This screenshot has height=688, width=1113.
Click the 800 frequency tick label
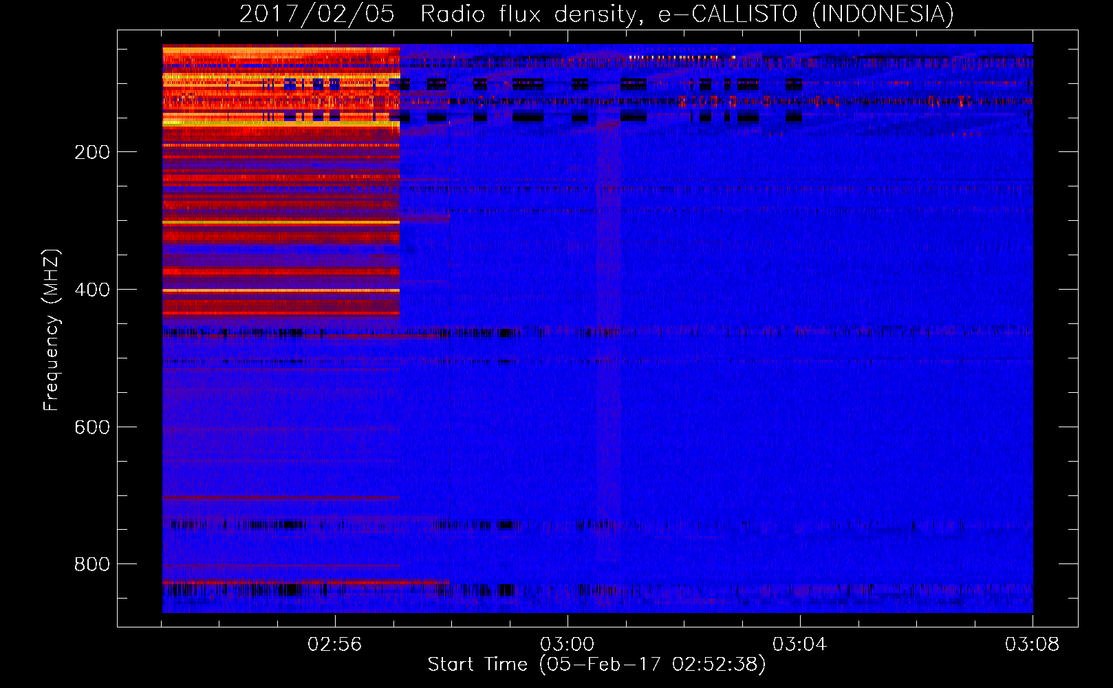point(92,564)
